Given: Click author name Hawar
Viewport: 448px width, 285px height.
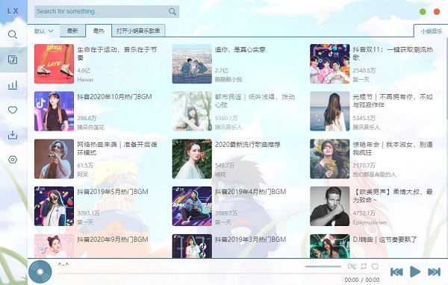Looking at the screenshot, I should 85,79.
